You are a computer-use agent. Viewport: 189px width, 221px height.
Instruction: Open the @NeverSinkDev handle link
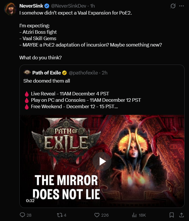[69, 6]
